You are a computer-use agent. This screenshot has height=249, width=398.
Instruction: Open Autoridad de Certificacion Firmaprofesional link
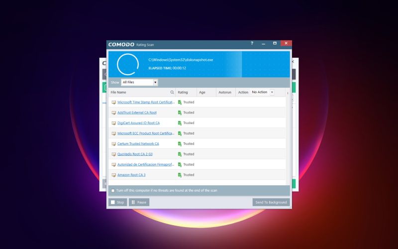146,165
